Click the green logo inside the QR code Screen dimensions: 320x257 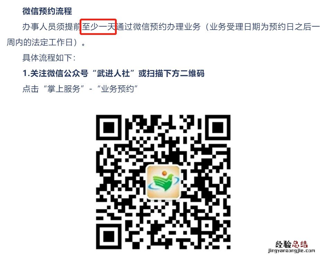(163, 182)
